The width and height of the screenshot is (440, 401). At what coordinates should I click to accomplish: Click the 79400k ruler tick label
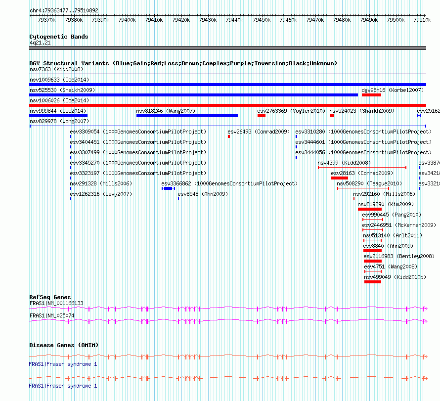127,20
